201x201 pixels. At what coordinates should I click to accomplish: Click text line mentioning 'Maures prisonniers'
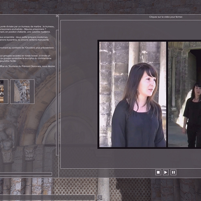pos(23,29)
